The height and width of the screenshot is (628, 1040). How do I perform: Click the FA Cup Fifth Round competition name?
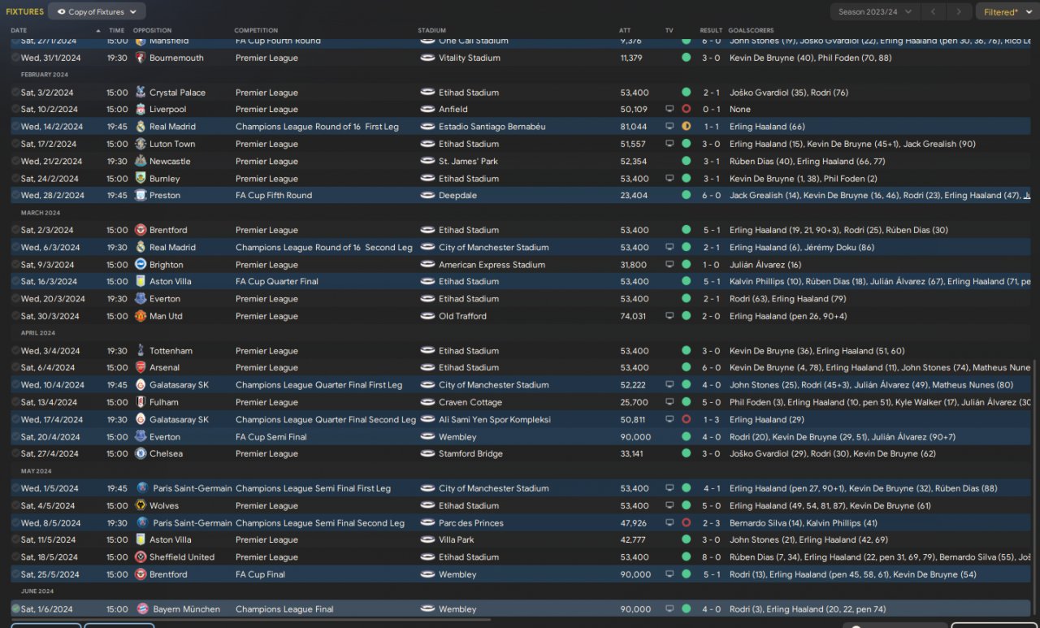point(274,196)
